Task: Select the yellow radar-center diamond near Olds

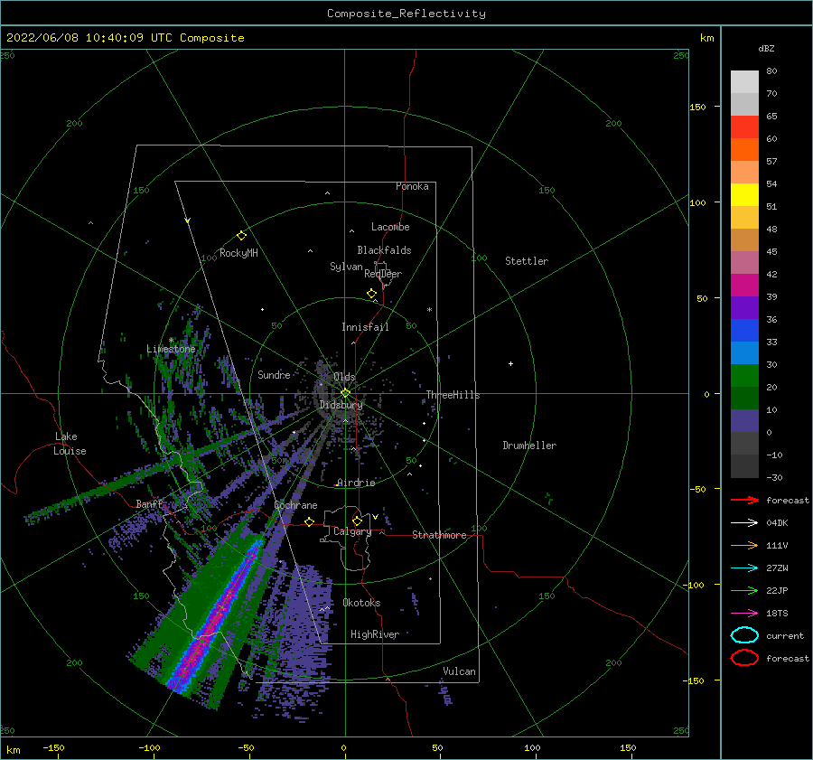Action: (x=345, y=393)
